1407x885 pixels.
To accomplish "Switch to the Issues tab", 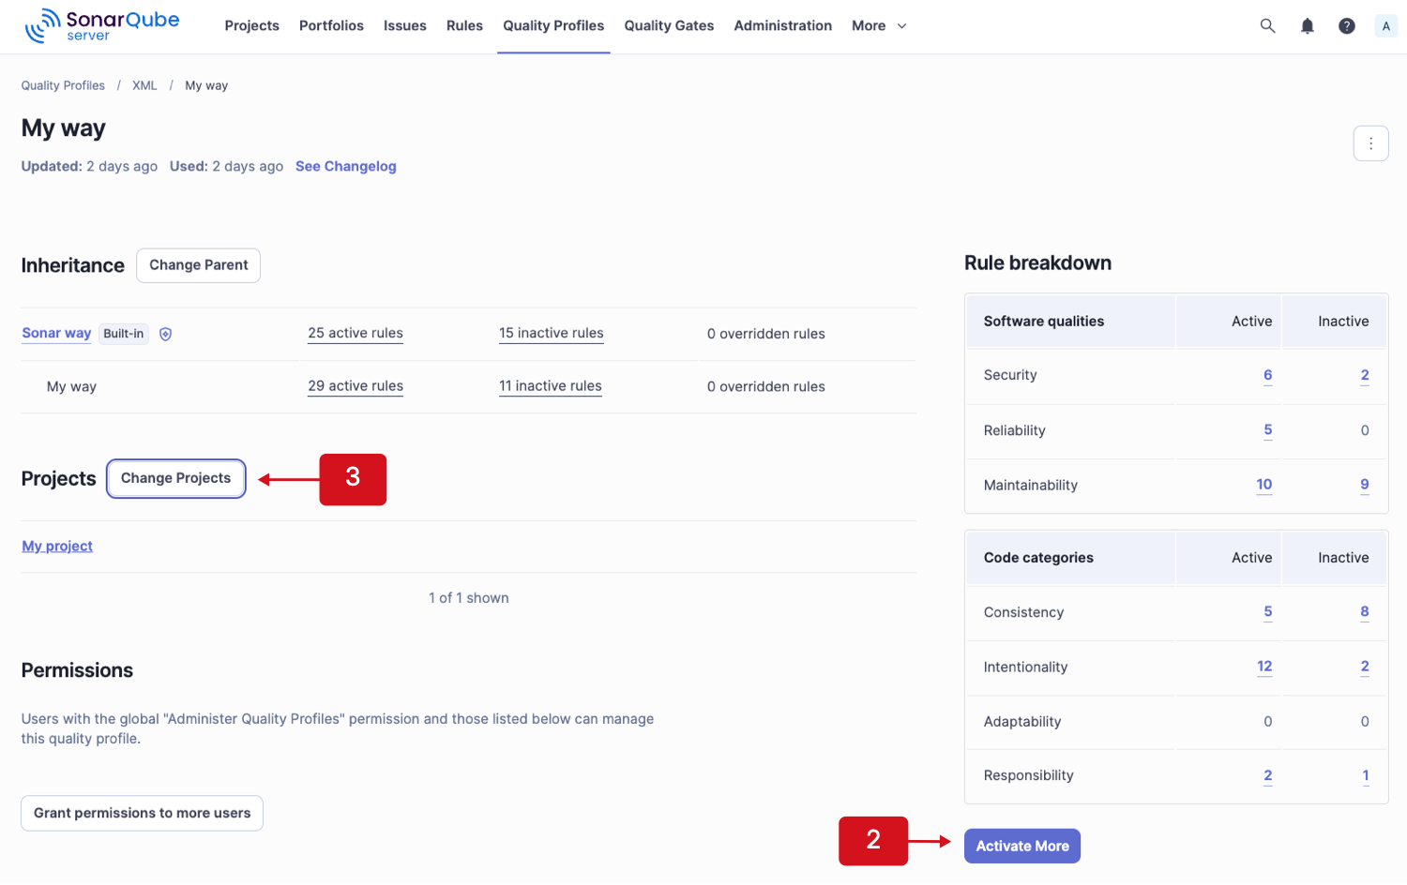I will (404, 25).
